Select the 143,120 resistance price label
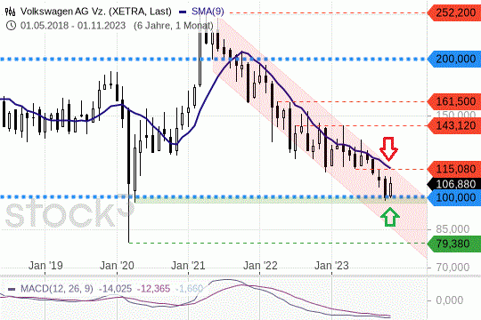481x320 pixels. point(454,125)
